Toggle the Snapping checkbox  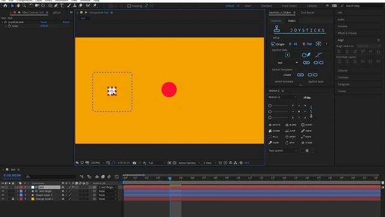coord(129,5)
